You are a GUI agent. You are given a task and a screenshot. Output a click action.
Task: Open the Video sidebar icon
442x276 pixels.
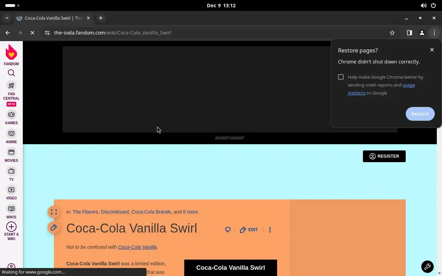pos(11,190)
